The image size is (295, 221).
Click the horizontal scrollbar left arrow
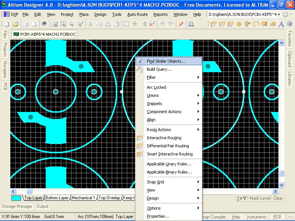coord(13,191)
